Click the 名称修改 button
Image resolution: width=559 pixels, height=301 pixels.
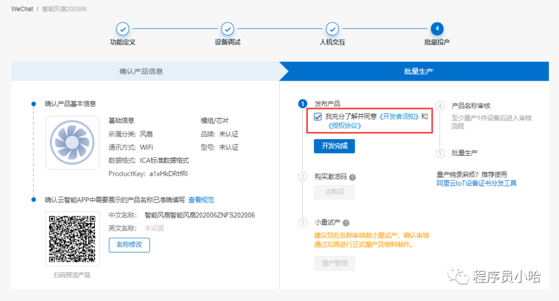129,245
